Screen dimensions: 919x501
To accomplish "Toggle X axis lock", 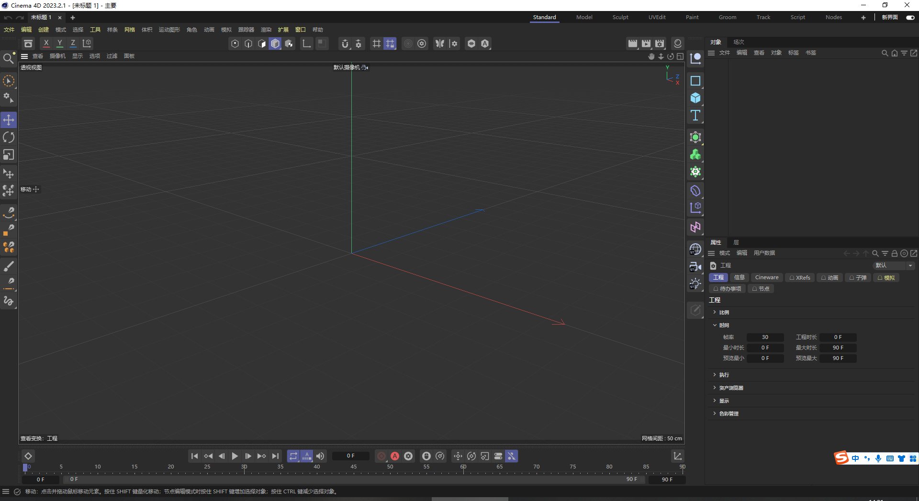I will [x=46, y=44].
